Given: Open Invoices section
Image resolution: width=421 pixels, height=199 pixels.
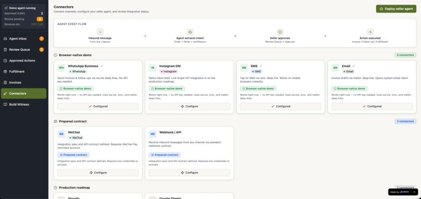Looking at the screenshot, I should point(24,82).
